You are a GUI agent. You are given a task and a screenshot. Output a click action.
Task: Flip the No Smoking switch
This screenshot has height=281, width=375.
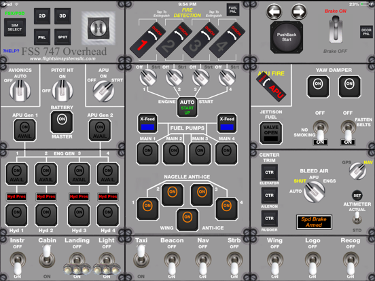pyautogui.click(x=321, y=132)
